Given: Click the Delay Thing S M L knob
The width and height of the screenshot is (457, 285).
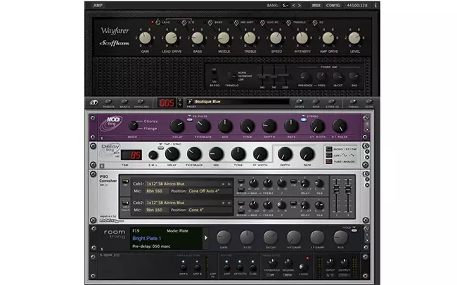Looking at the screenshot, I should 153,155.
